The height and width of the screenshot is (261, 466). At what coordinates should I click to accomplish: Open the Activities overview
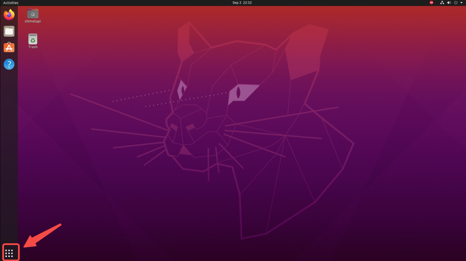coord(11,3)
